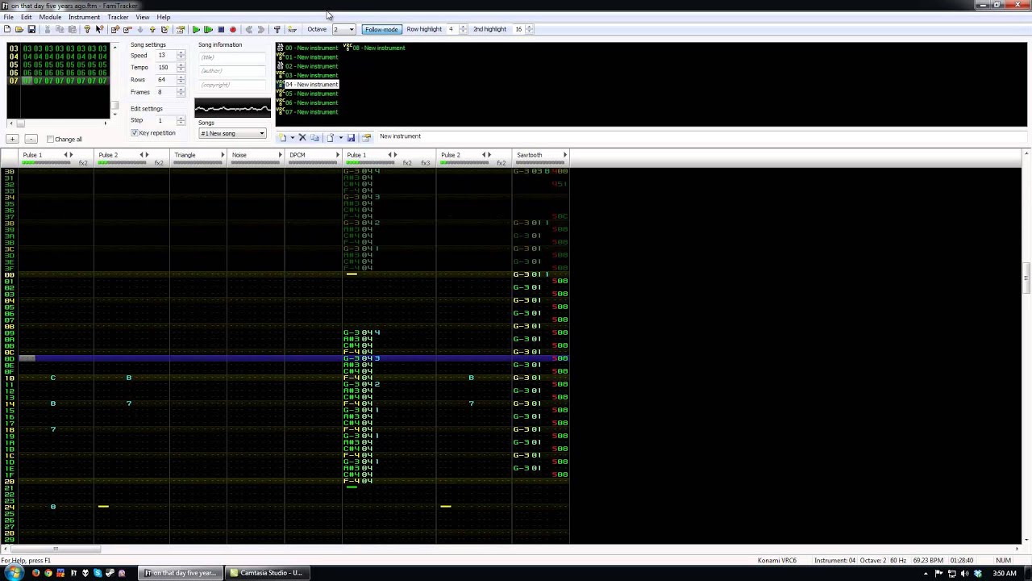This screenshot has height=581, width=1032.
Task: Click the Edit instrument icon
Action: click(x=366, y=137)
